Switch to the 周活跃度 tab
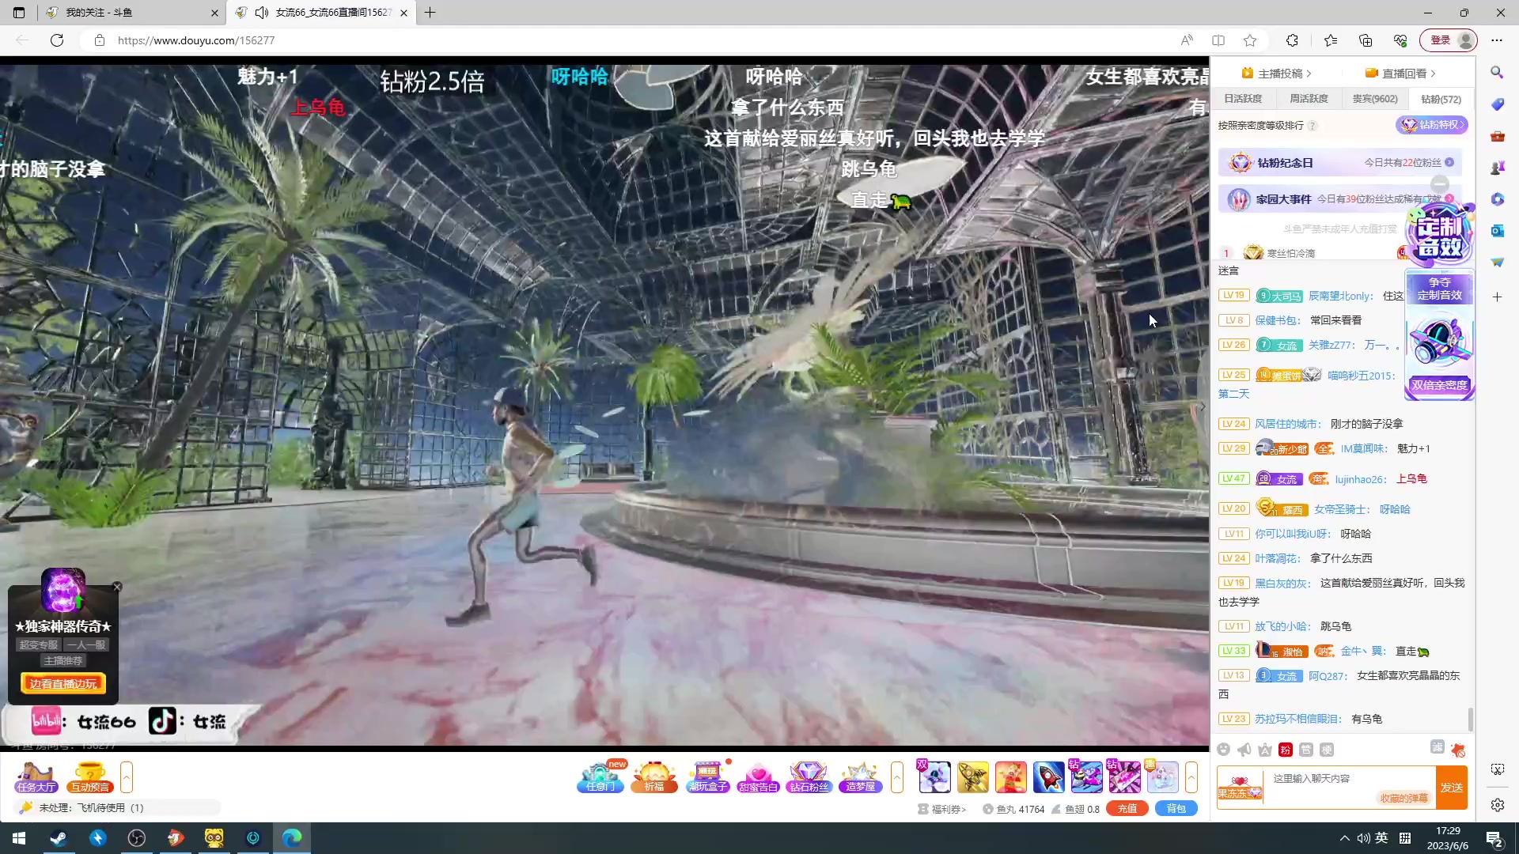1519x854 pixels. pyautogui.click(x=1309, y=99)
